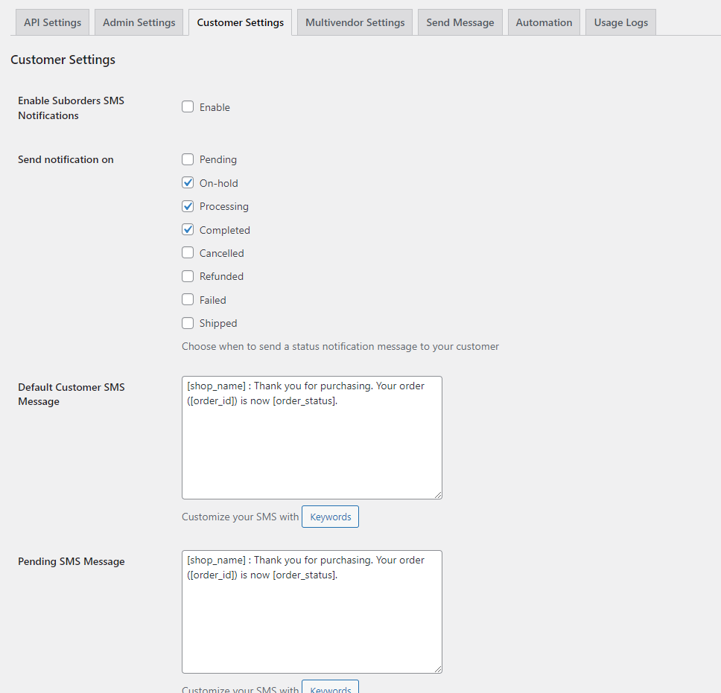The height and width of the screenshot is (693, 721).
Task: Uncheck the On-hold notification checkbox
Action: (x=188, y=183)
